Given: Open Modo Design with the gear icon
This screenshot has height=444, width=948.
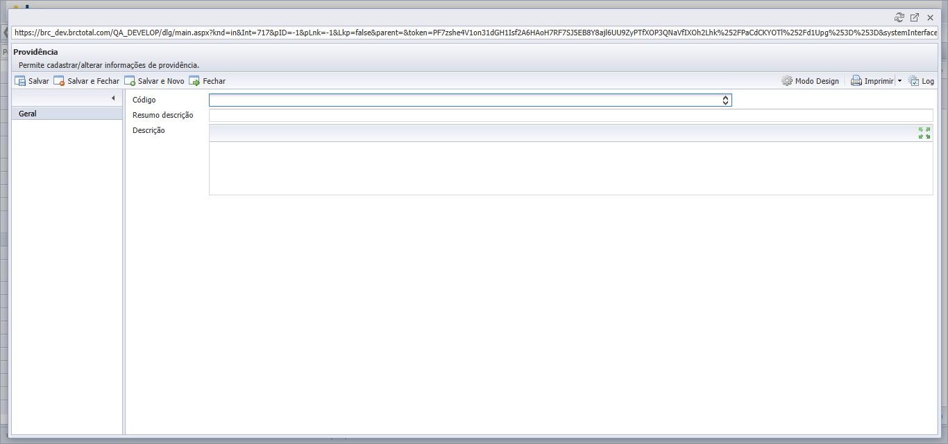Looking at the screenshot, I should 810,81.
